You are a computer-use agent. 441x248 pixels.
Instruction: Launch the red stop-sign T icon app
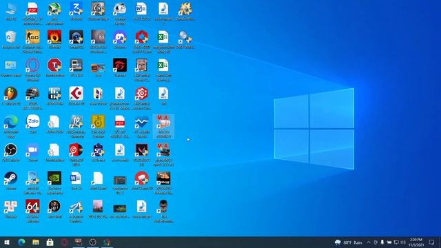[54, 68]
